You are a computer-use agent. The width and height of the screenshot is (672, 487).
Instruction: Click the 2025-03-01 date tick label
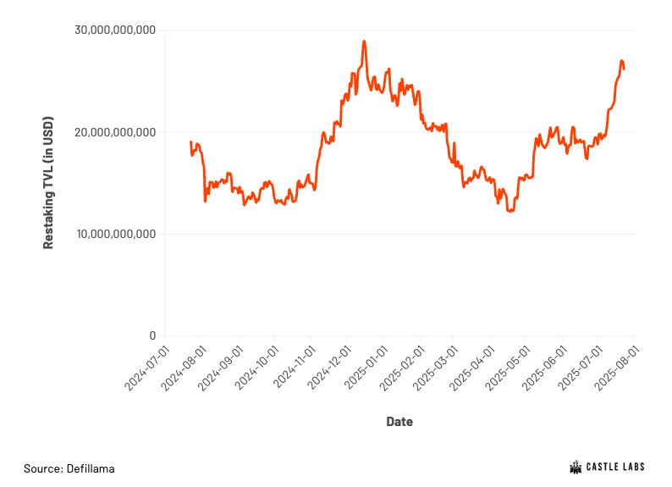[x=435, y=368]
